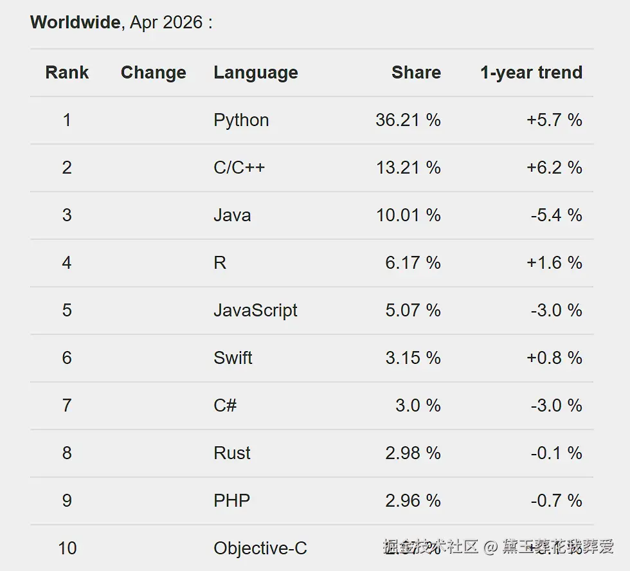Click the 1-year trend column header
The image size is (630, 571).
[x=531, y=73]
